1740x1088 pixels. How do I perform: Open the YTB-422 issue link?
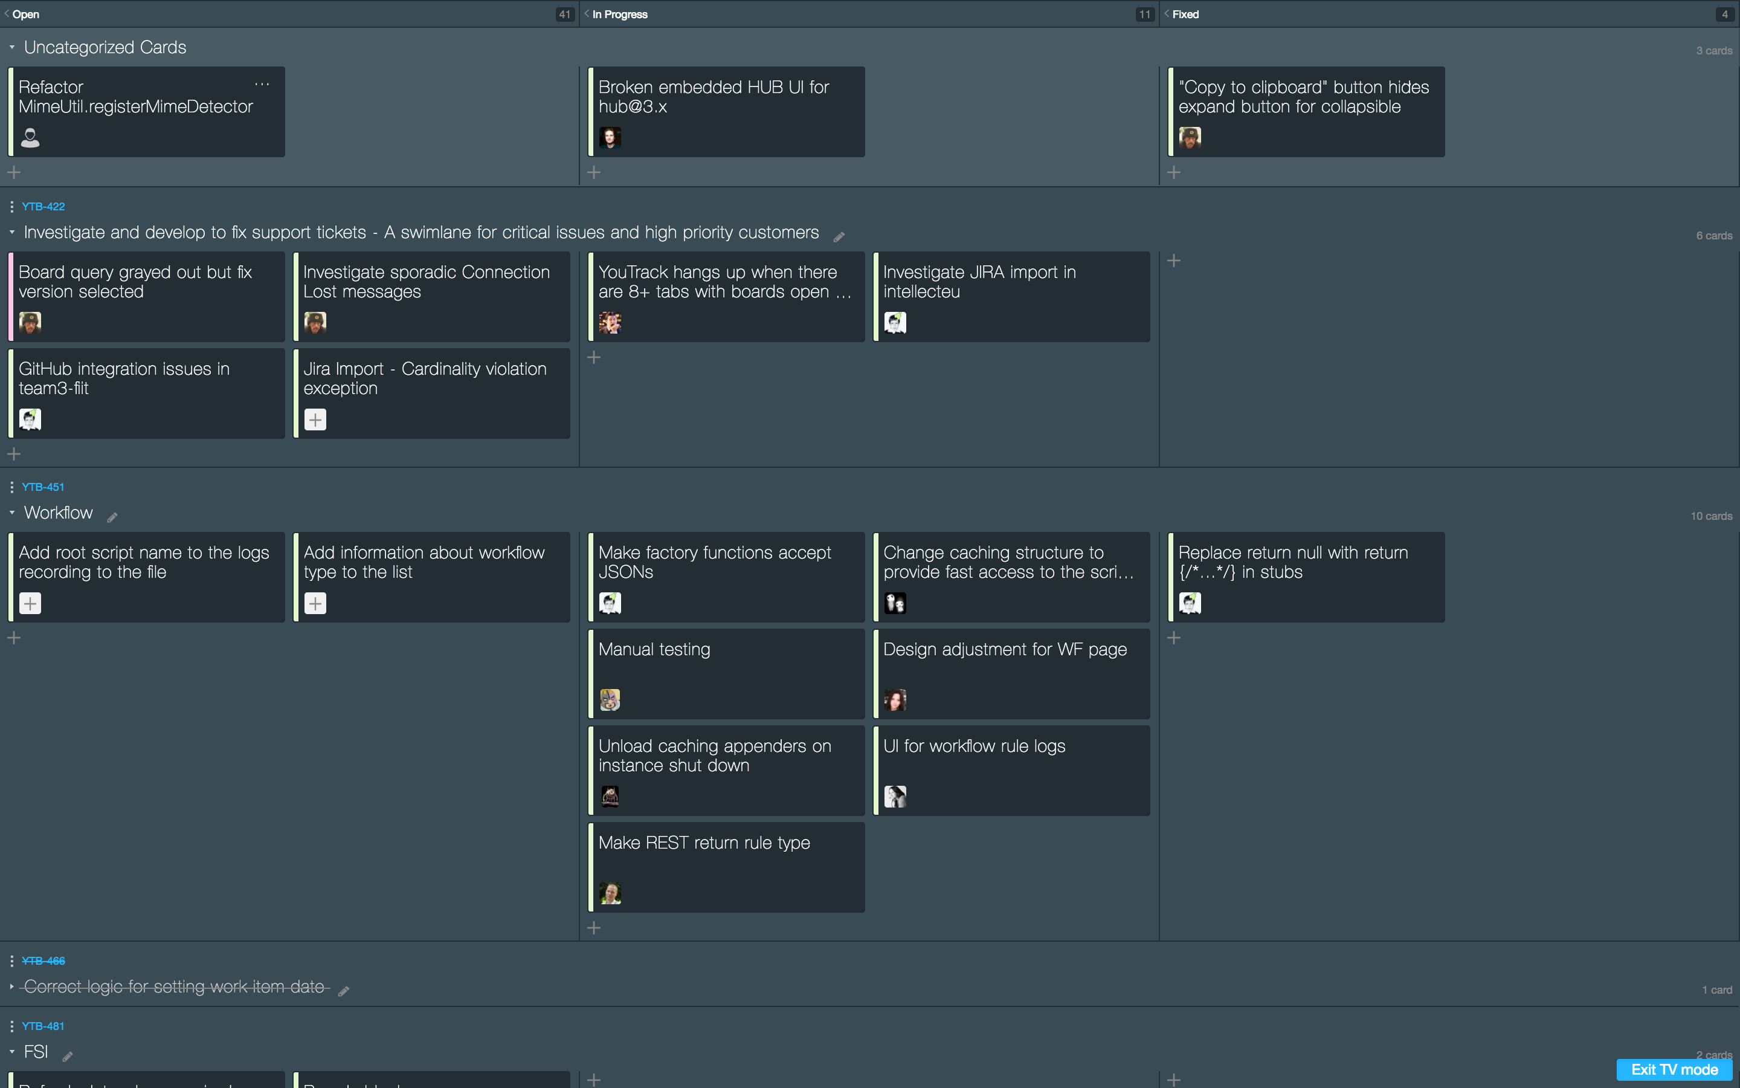coord(43,207)
